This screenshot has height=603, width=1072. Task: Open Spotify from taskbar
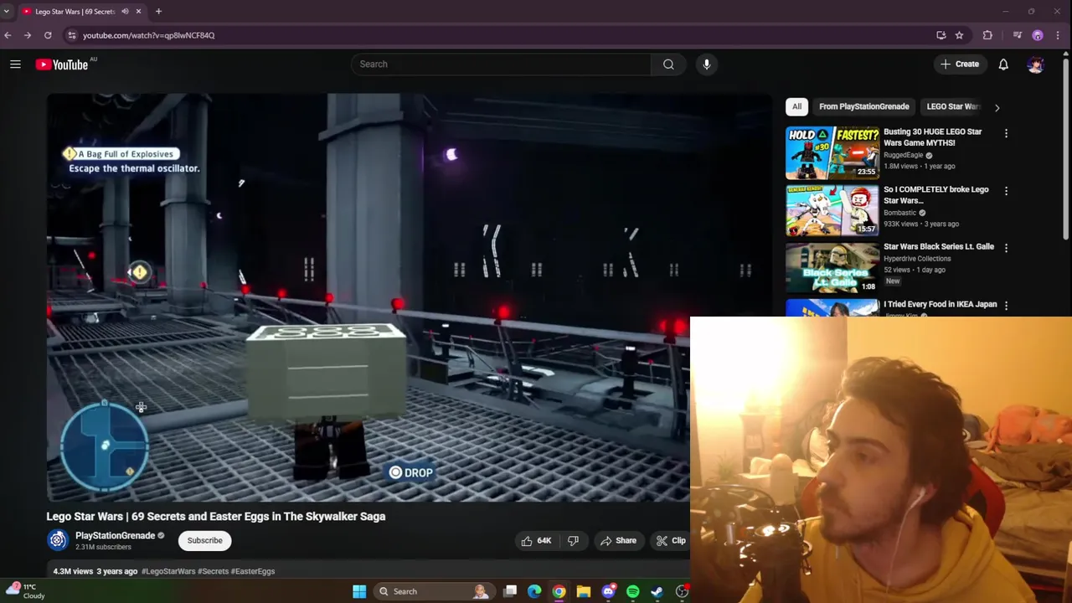632,591
